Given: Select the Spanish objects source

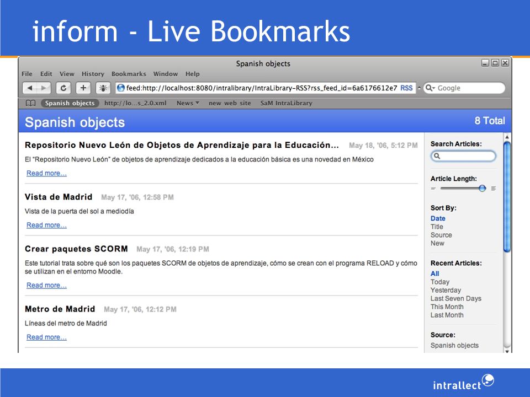Looking at the screenshot, I should [454, 345].
